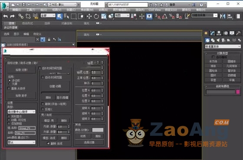Collapse the 对象类型 rollout
Screen dimensions: 243x160
point(223,53)
